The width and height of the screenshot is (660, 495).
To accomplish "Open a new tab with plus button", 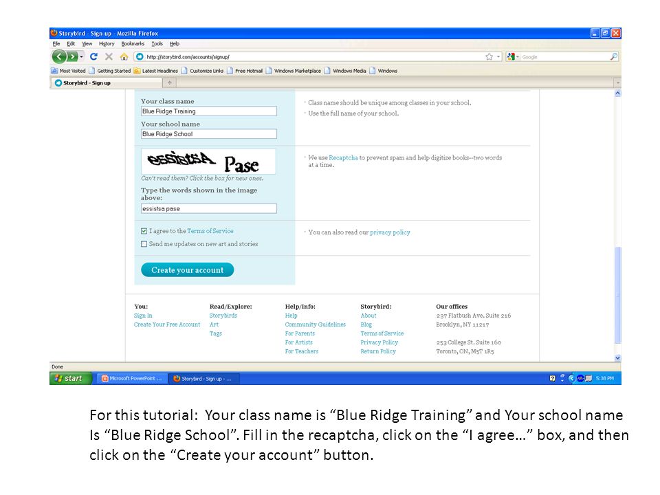I will coord(170,83).
